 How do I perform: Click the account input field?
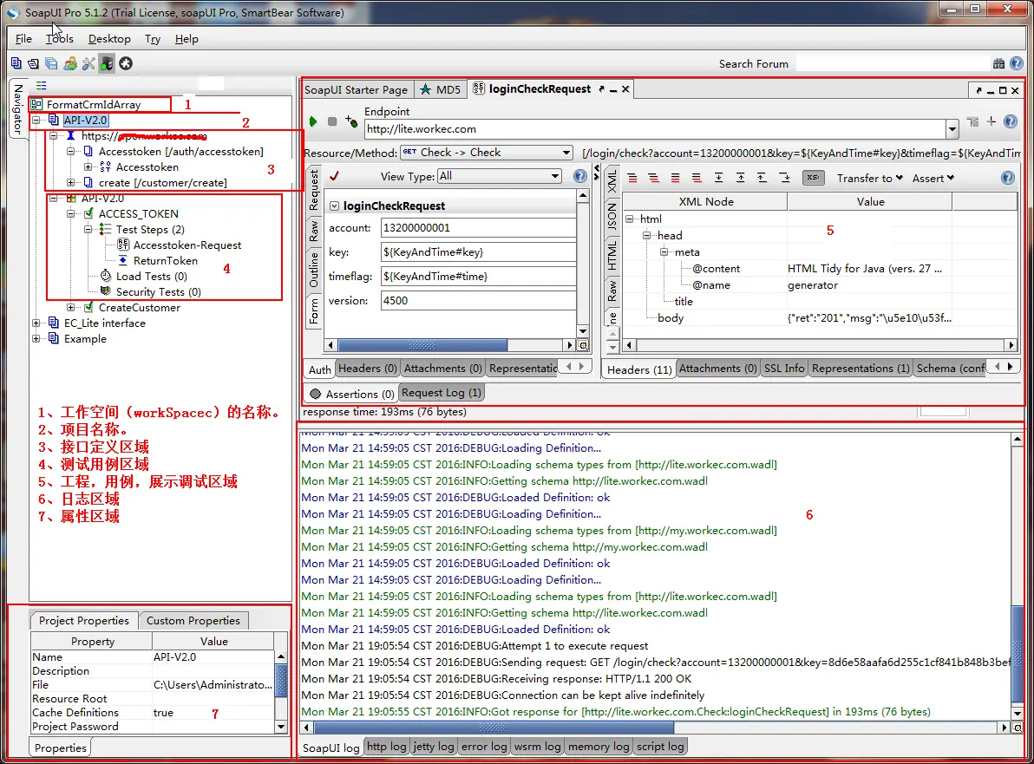coord(478,228)
